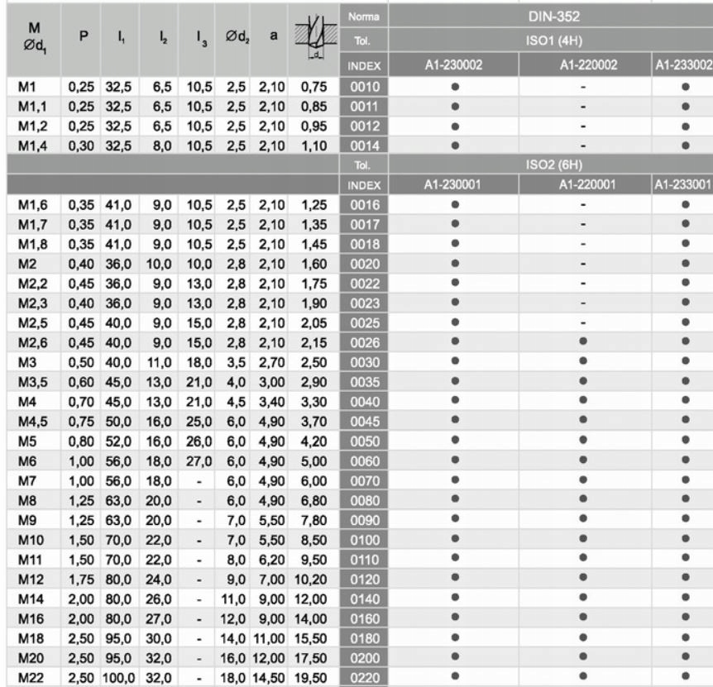Click index cell 0060
The width and height of the screenshot is (713, 687).
click(364, 461)
